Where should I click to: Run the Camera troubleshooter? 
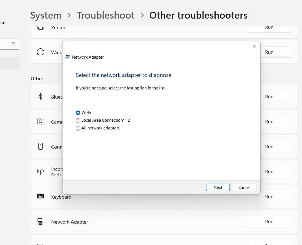276,122
